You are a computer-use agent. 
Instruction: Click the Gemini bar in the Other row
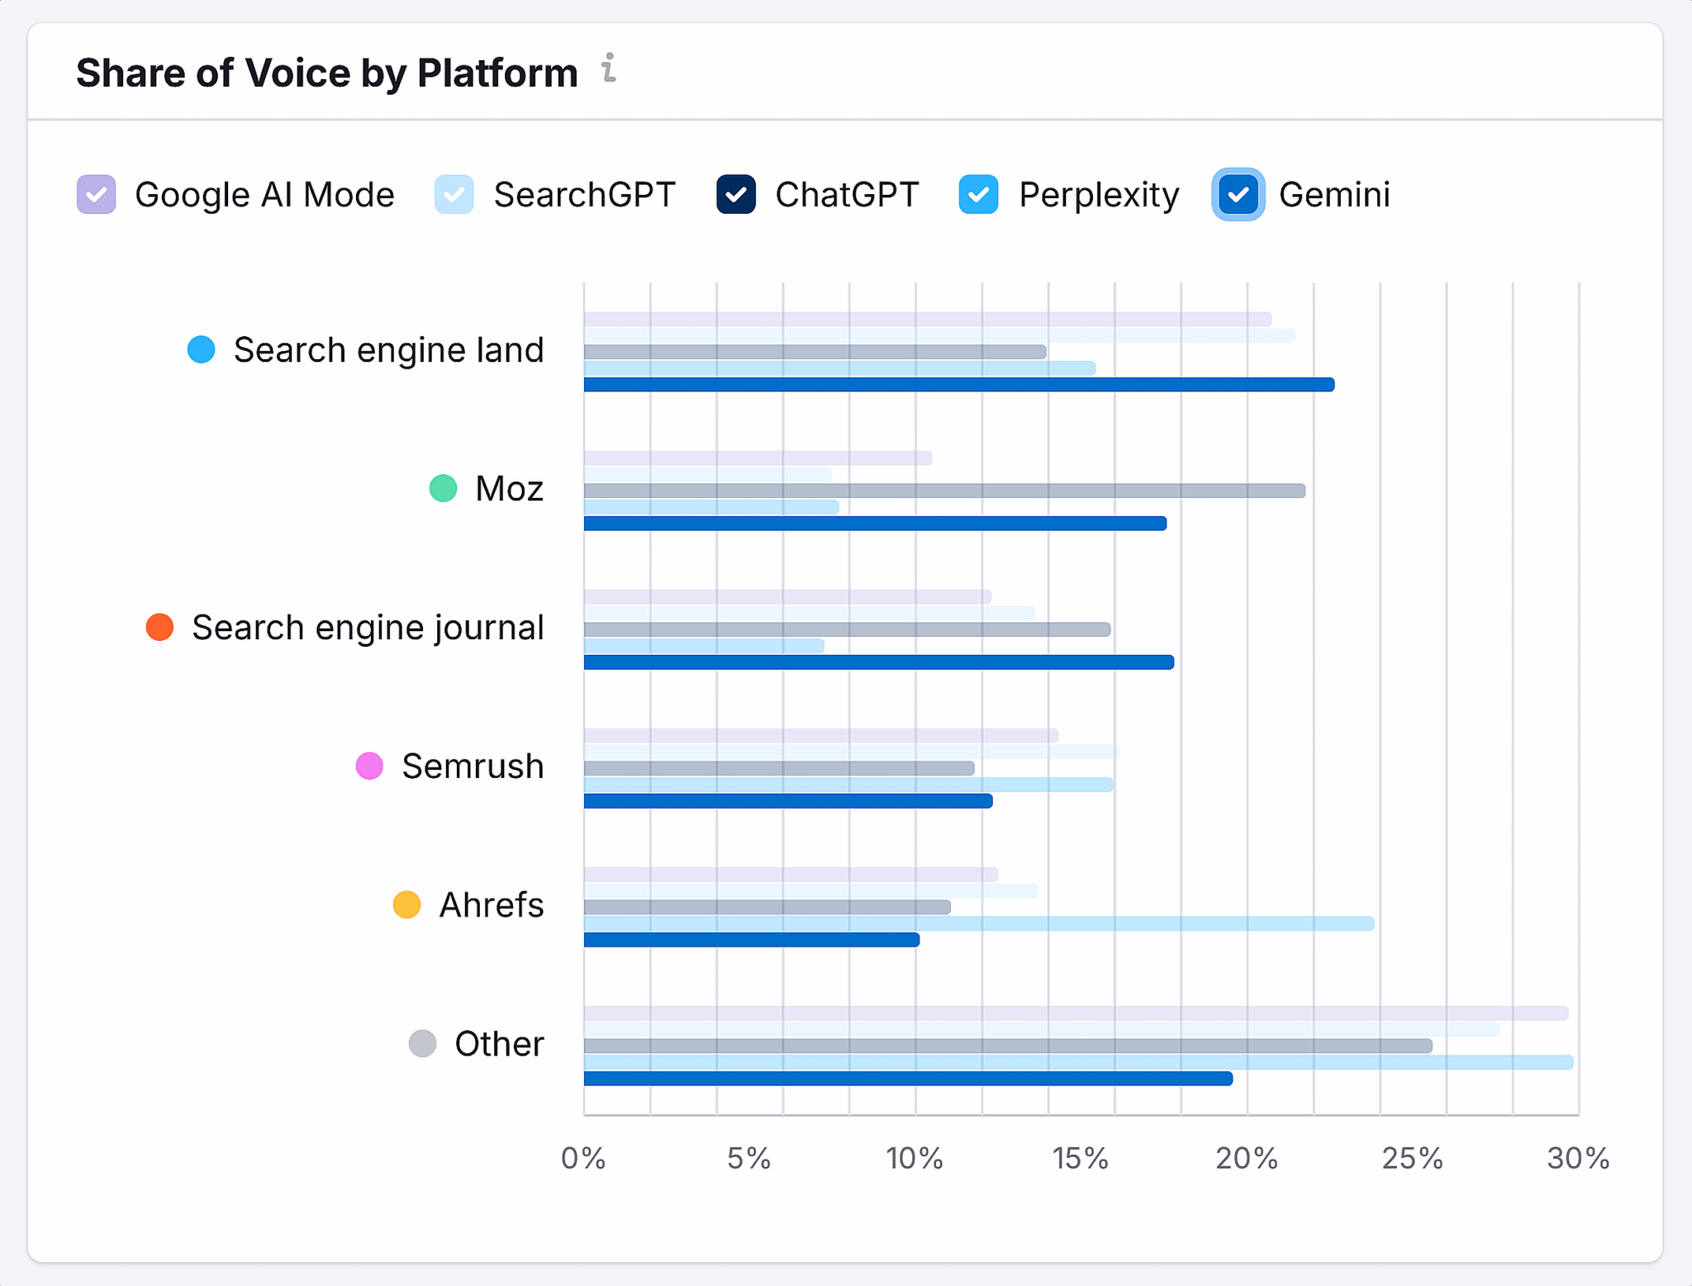tap(907, 1079)
